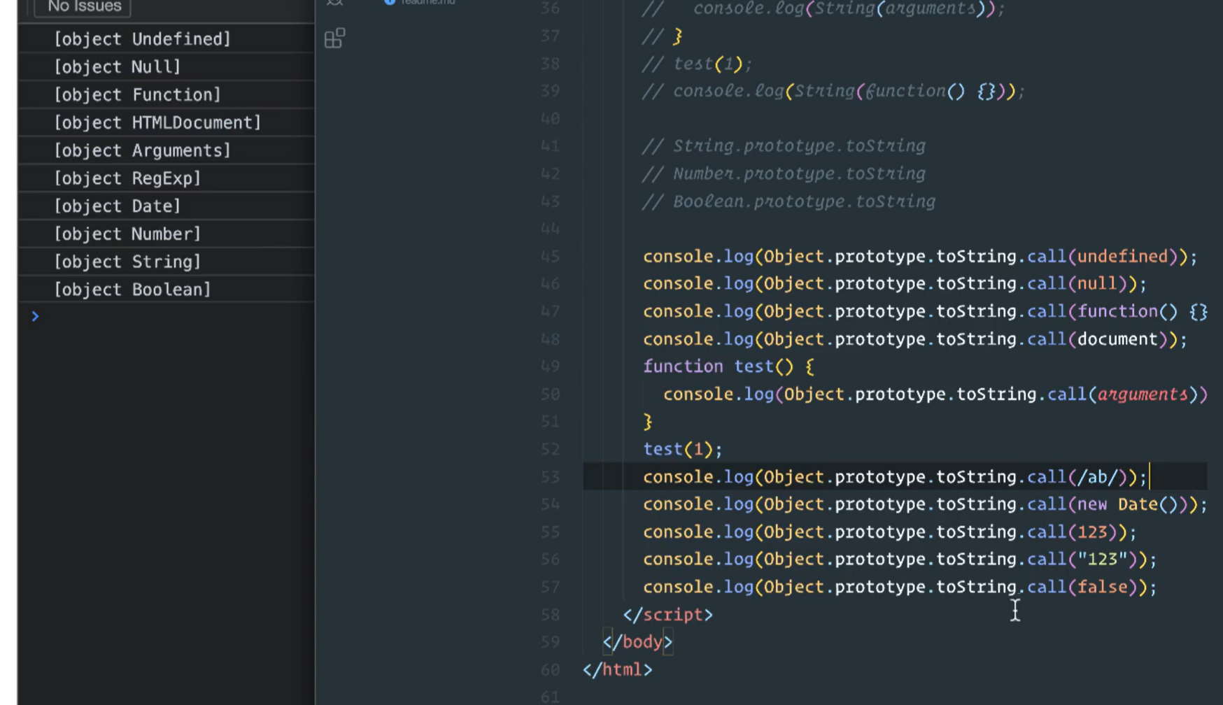1223x705 pixels.
Task: Select the [object RegExp] console output
Action: pos(127,178)
